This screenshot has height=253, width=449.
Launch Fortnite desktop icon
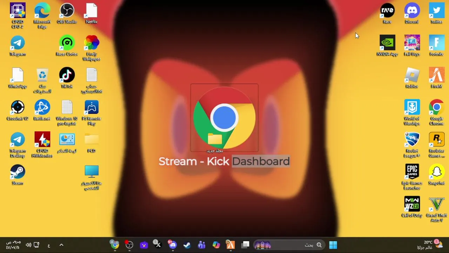coord(436,46)
